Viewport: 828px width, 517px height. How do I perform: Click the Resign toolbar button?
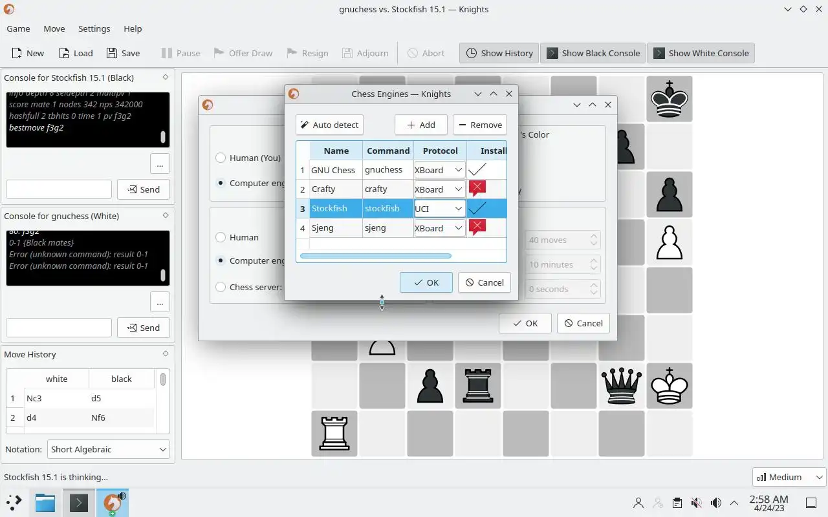(307, 53)
